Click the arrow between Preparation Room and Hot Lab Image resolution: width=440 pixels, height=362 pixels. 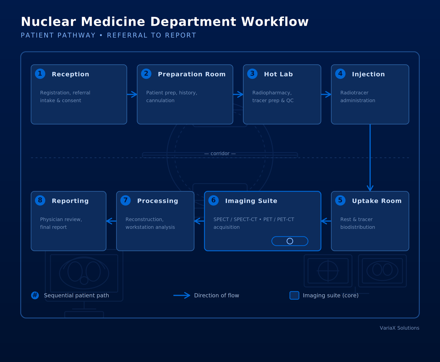(238, 94)
